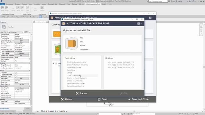Click the Sign In user icon

(176, 1)
